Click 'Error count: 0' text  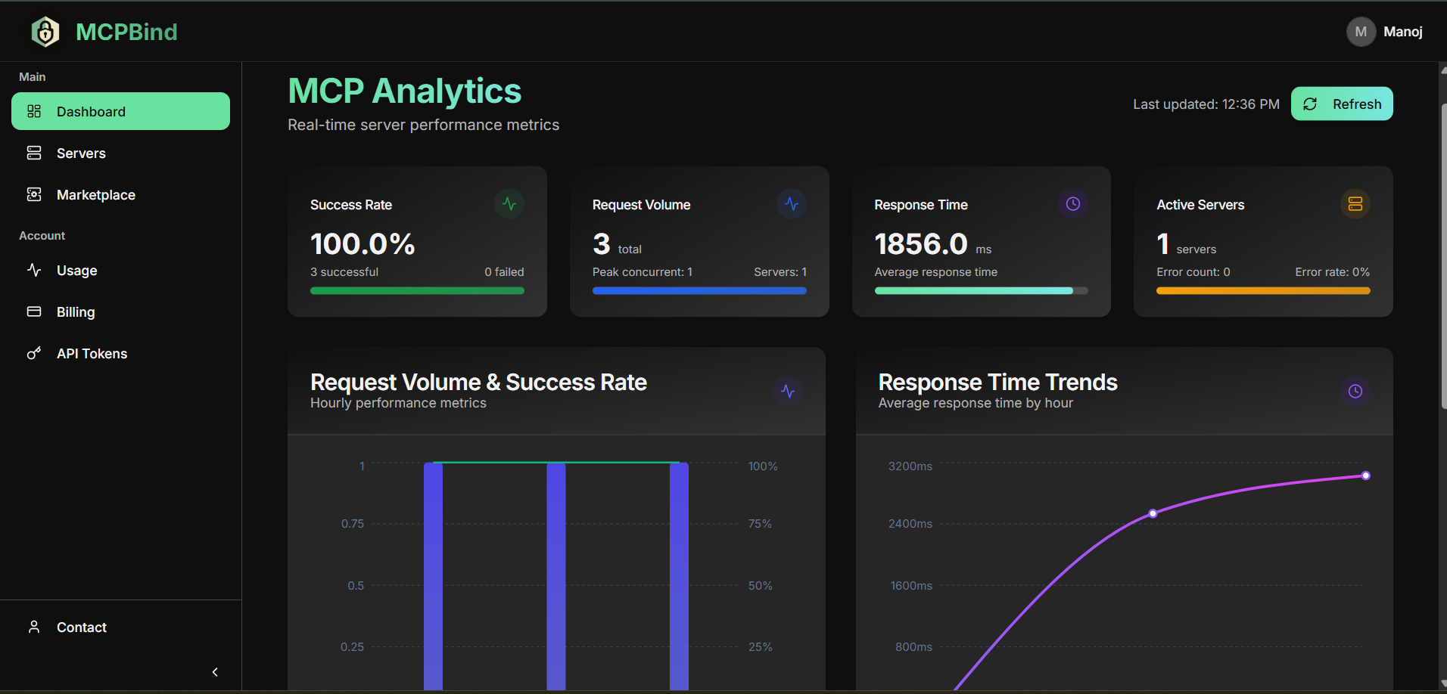click(x=1193, y=272)
